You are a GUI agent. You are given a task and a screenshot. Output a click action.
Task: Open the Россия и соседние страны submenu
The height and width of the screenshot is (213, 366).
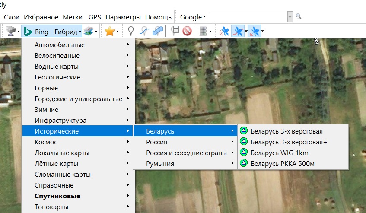pos(186,153)
